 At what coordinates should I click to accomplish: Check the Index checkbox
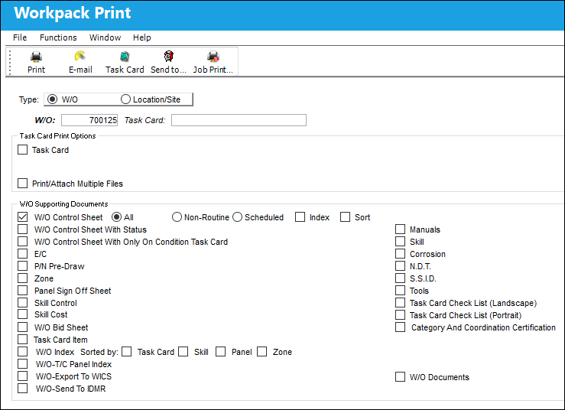(x=300, y=217)
